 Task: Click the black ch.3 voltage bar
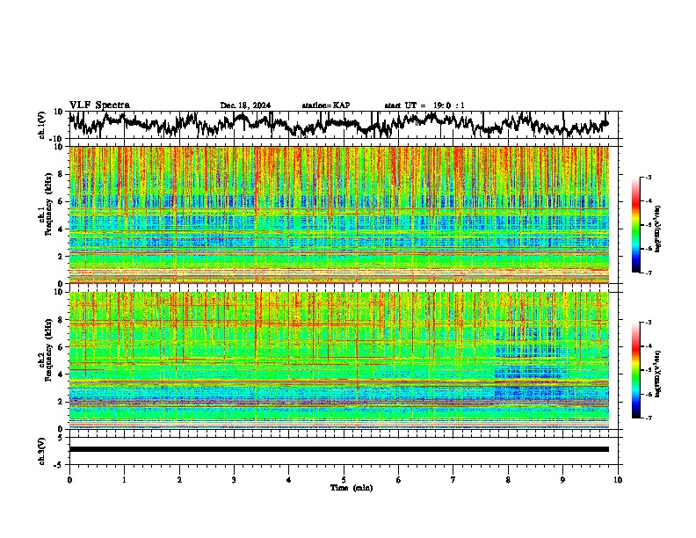coord(339,449)
